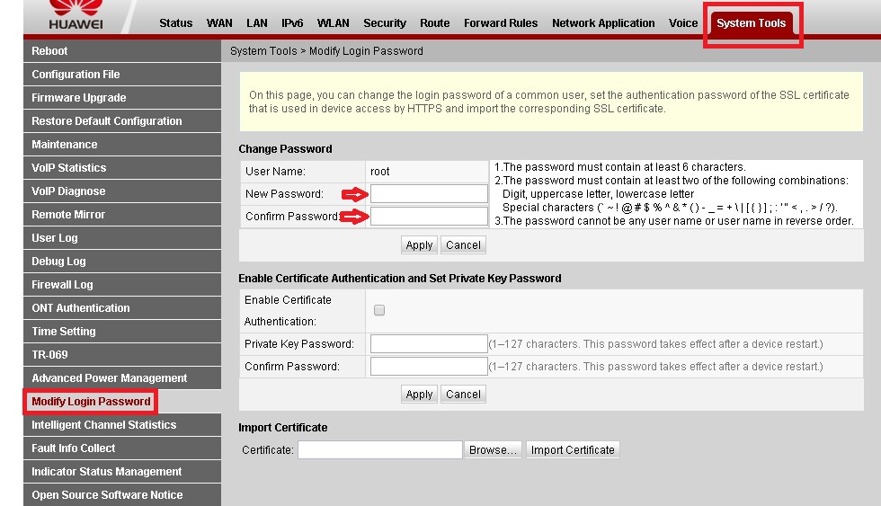Focus the Private Key Password field
The height and width of the screenshot is (506, 881).
click(429, 344)
